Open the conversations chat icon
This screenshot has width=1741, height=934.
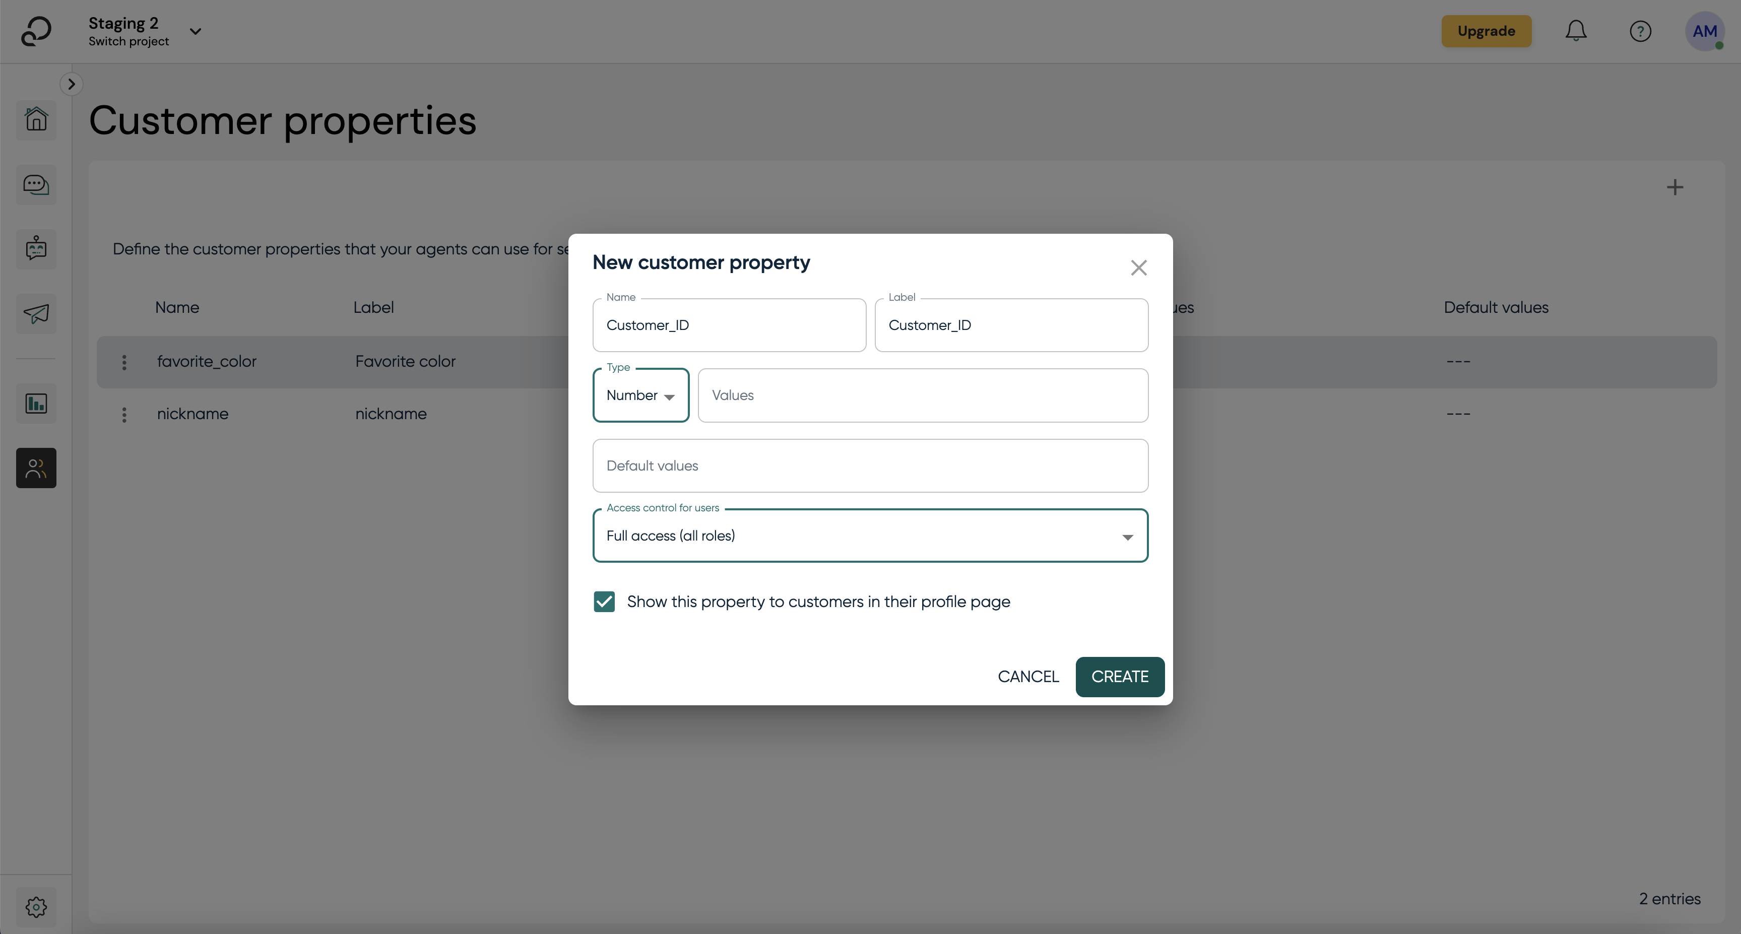coord(36,184)
